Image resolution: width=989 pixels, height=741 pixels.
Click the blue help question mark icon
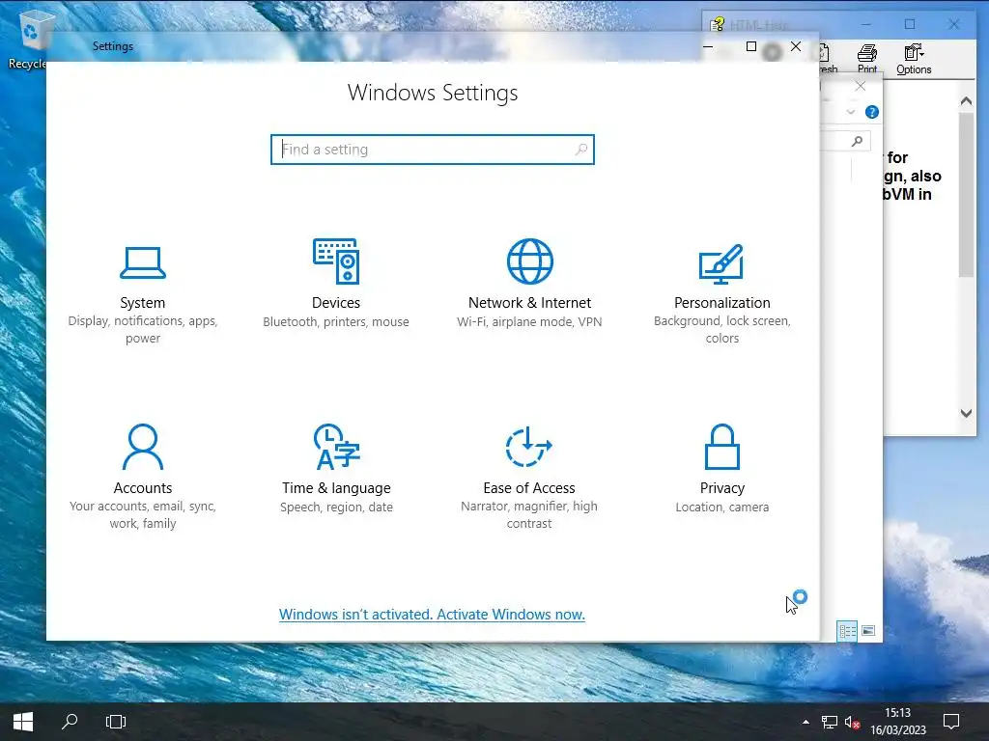tap(872, 112)
